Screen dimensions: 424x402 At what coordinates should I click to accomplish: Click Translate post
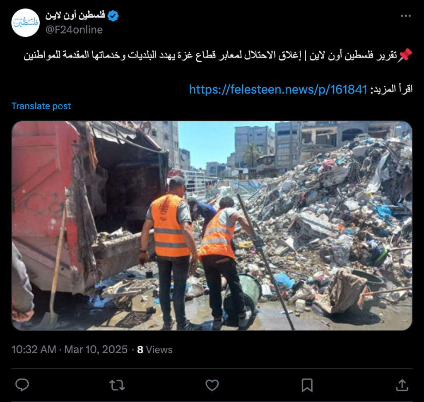(41, 106)
